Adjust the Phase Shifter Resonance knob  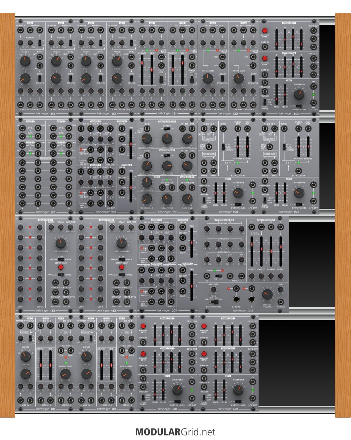coord(187,139)
